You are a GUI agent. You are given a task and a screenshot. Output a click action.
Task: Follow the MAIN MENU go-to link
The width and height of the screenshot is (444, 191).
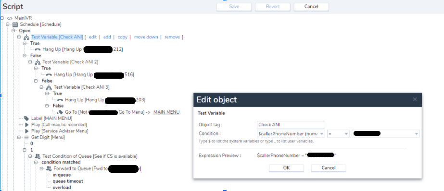tap(166, 112)
